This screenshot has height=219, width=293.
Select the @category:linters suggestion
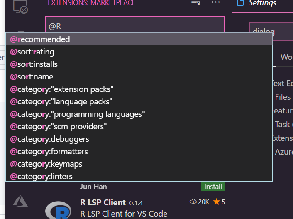[139, 176]
